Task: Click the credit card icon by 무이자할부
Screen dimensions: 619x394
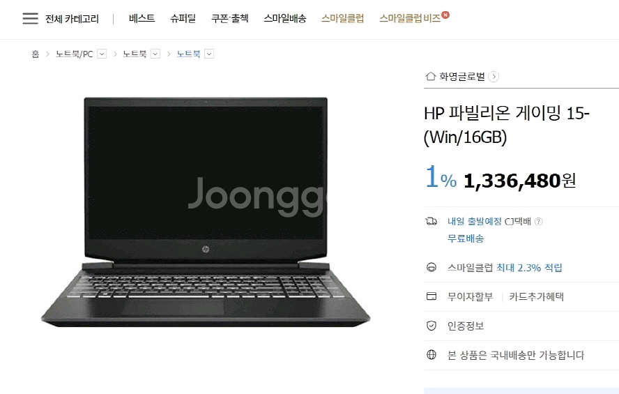Action: tap(431, 296)
